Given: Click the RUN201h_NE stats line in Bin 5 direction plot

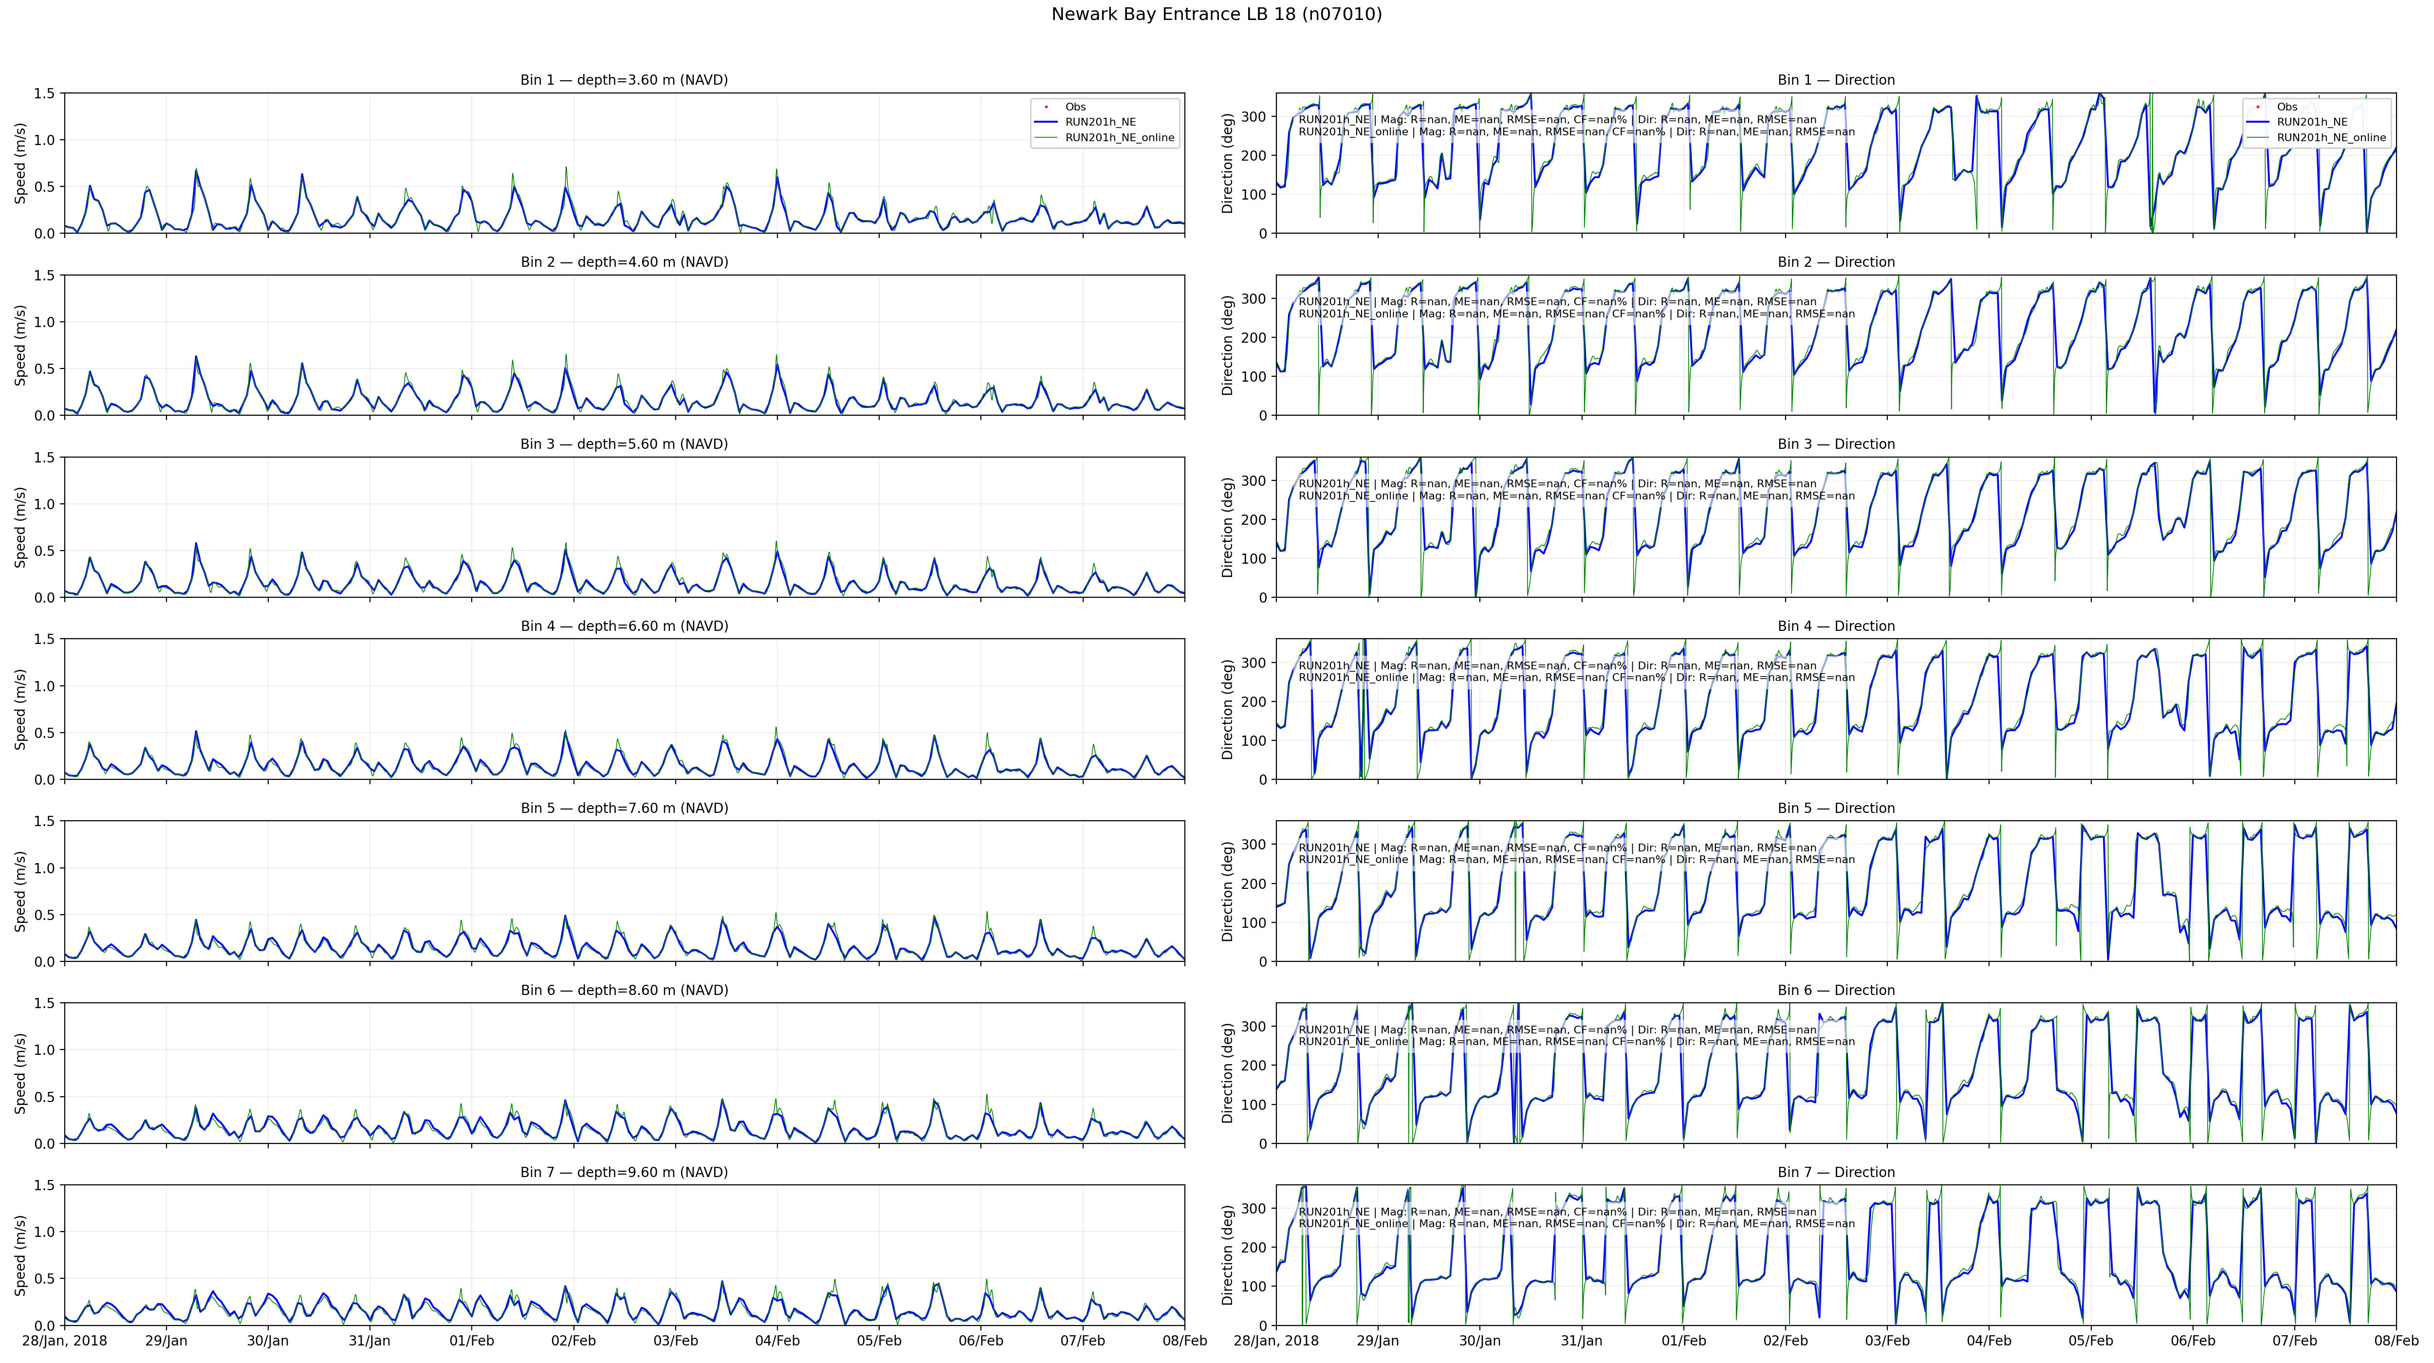Looking at the screenshot, I should (1557, 848).
